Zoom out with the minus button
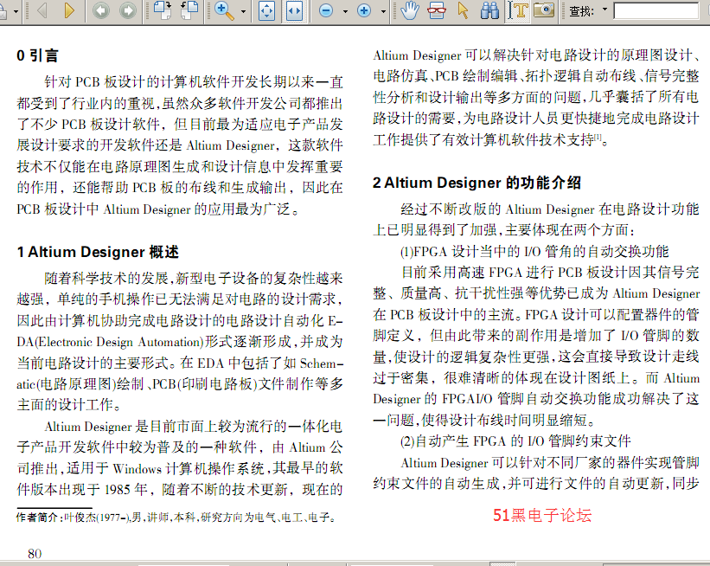 tap(326, 11)
